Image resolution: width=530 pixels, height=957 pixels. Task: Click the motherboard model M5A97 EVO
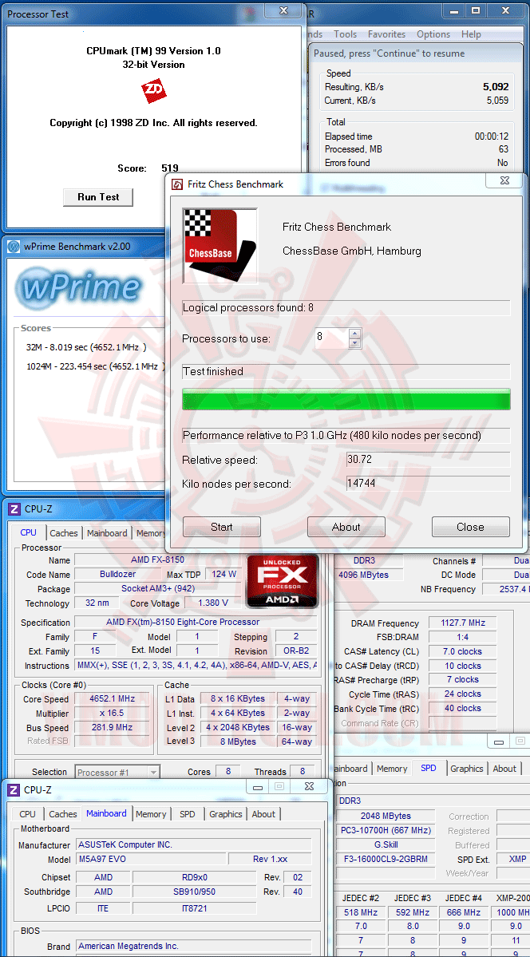point(151,859)
